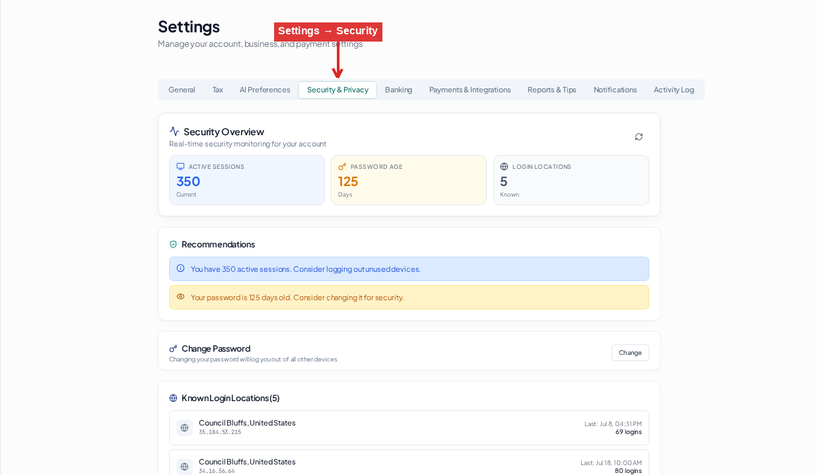This screenshot has width=817, height=475.
Task: Click the 350 active sessions recommendation
Action: click(409, 269)
